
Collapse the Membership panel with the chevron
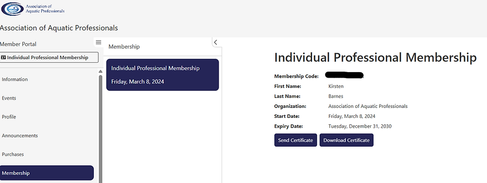(x=216, y=42)
